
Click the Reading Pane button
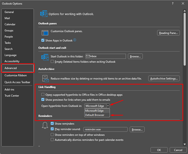(168, 33)
